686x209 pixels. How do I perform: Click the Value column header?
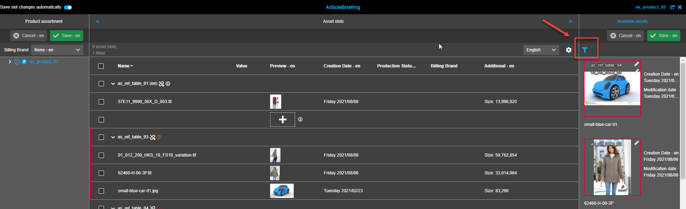(242, 66)
